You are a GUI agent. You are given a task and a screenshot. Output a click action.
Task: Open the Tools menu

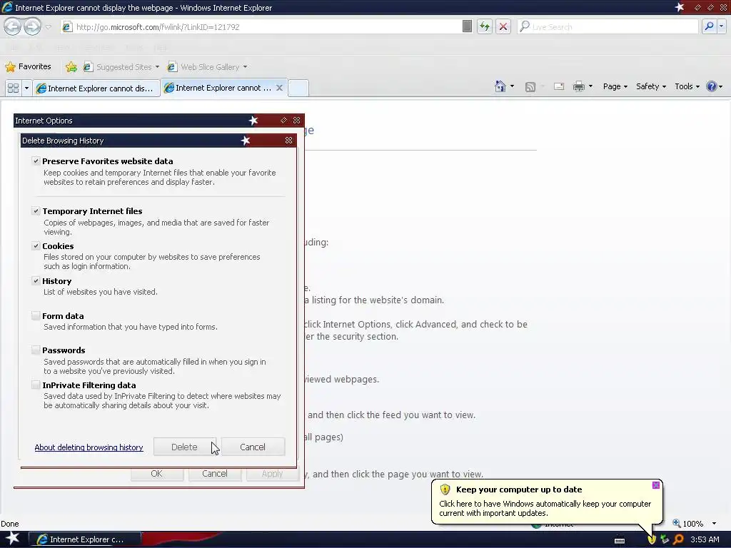pyautogui.click(x=687, y=86)
